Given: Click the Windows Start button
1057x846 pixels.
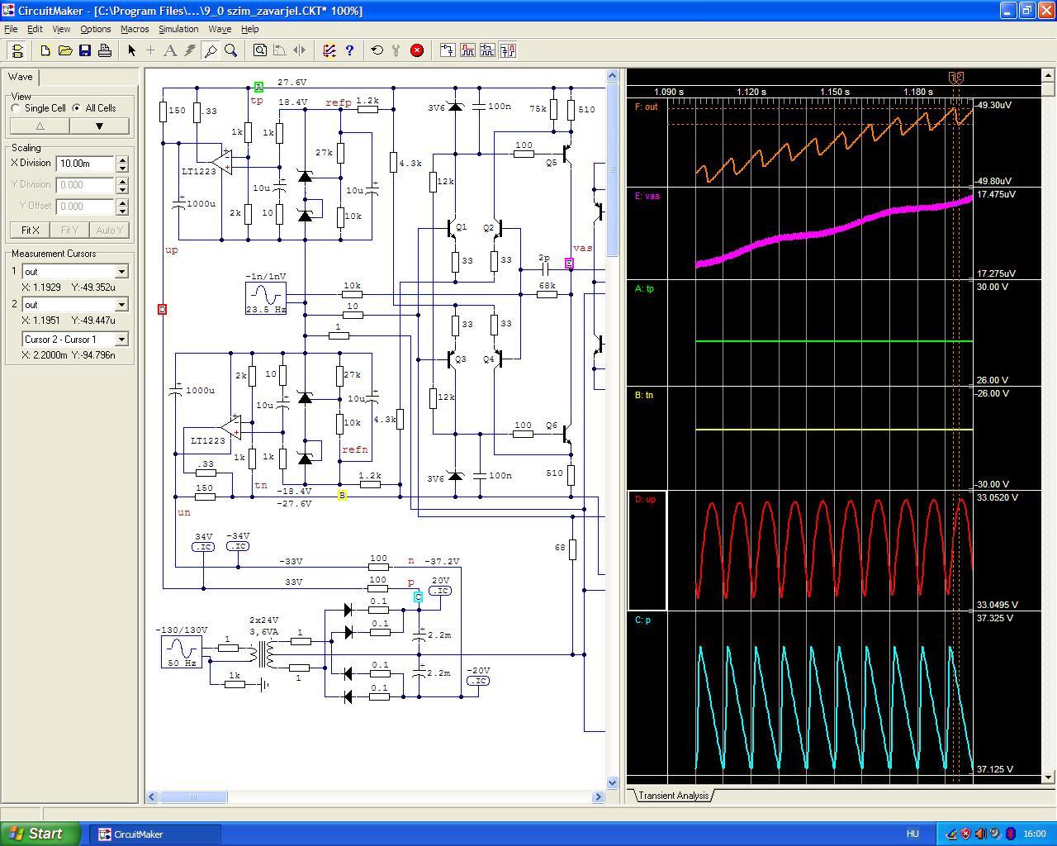Looking at the screenshot, I should click(x=41, y=834).
